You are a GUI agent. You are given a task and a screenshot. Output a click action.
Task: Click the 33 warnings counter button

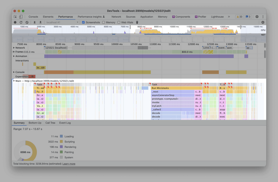click(x=239, y=17)
